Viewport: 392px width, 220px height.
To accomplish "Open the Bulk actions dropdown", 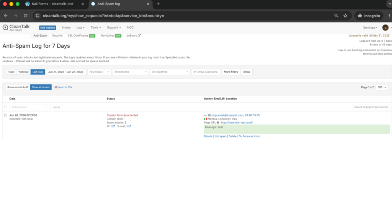I will point(29,107).
